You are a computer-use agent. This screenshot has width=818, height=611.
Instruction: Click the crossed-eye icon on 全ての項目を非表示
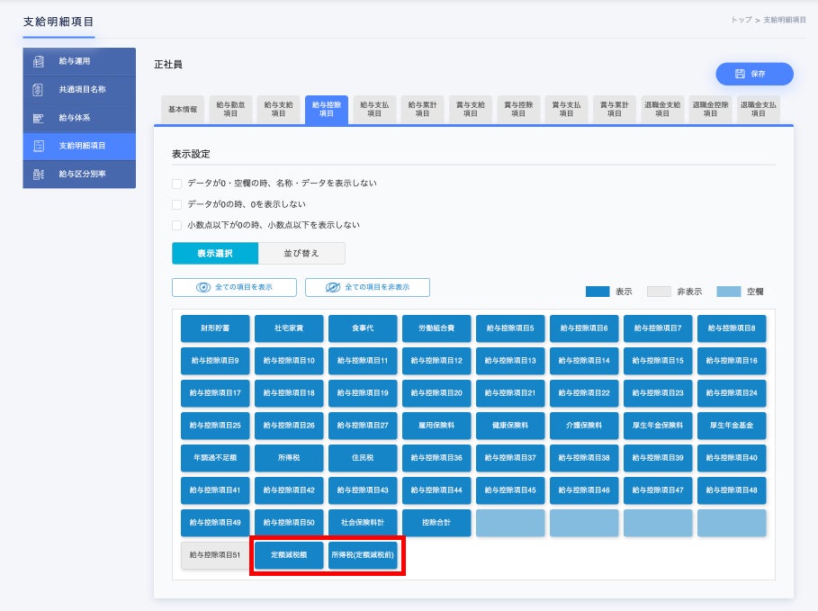click(x=333, y=287)
